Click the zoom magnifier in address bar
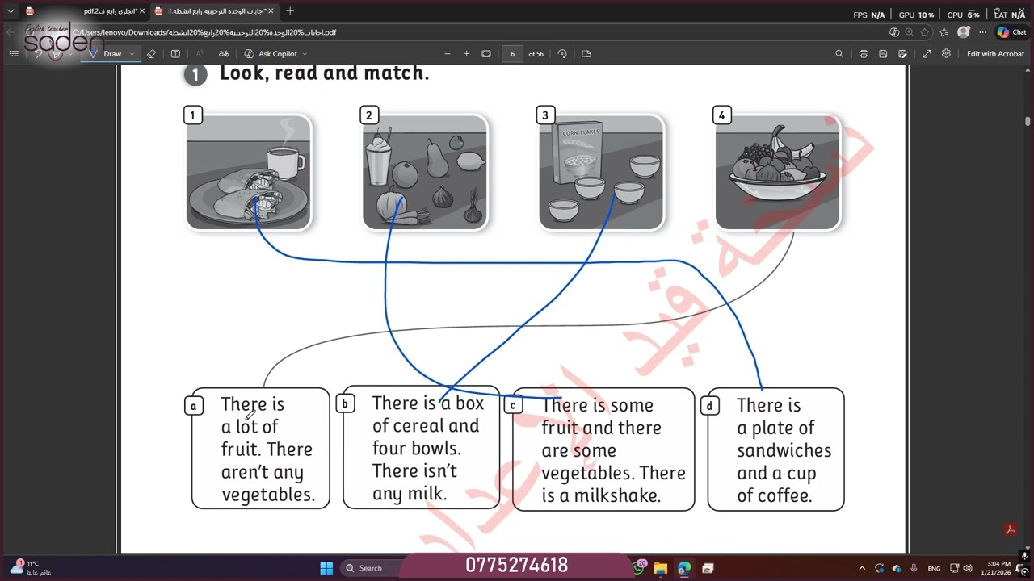The width and height of the screenshot is (1034, 581). pos(910,32)
